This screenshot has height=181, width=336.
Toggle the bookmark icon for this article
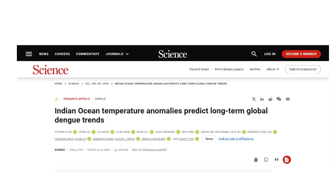[266, 160]
